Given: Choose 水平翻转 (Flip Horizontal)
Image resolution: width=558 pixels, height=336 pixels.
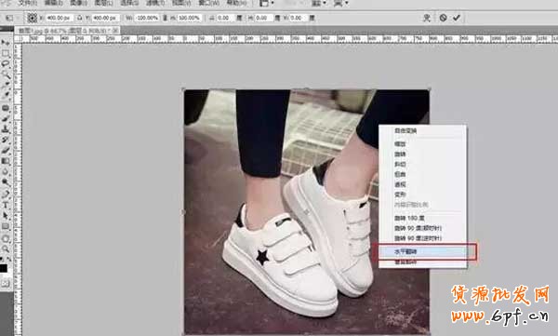Looking at the screenshot, I should point(422,251).
